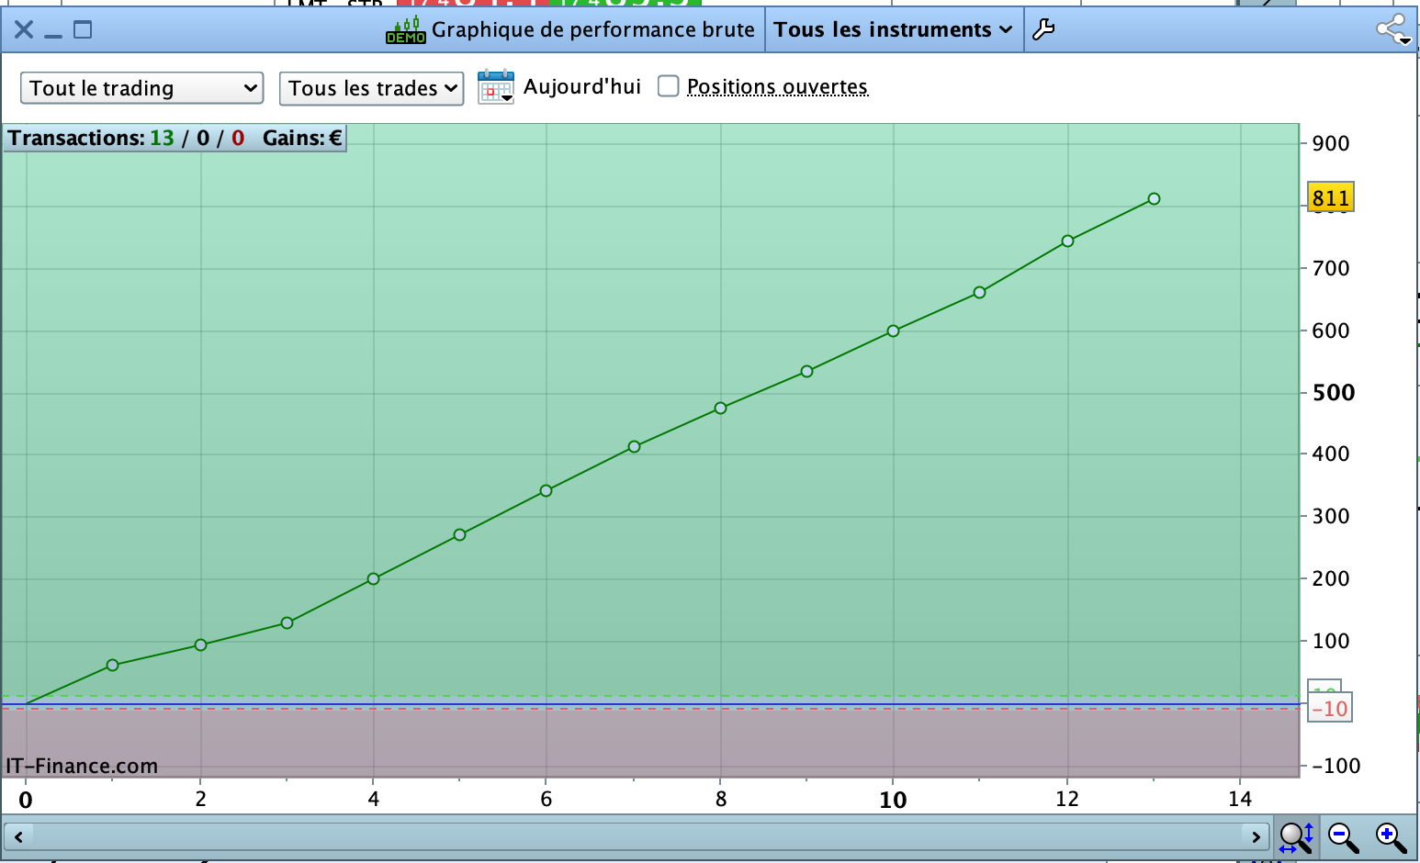
Task: Maximize the performance chart window
Action: tap(83, 29)
